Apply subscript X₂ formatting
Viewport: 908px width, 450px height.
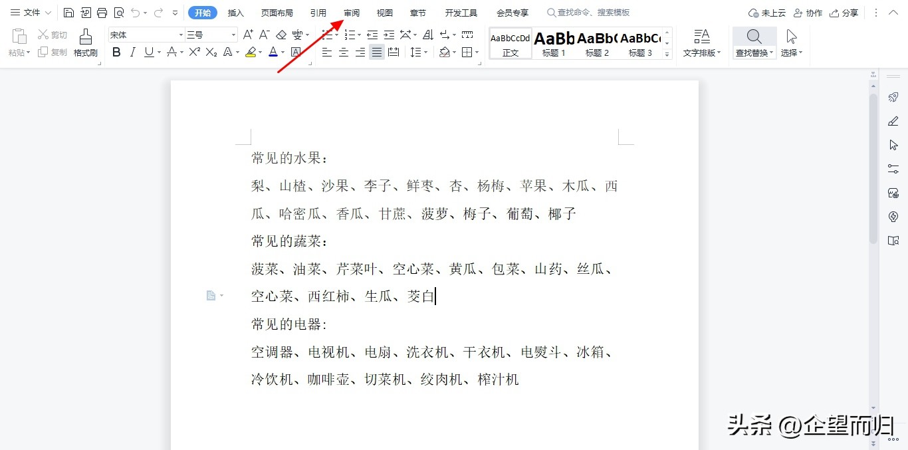tap(211, 52)
